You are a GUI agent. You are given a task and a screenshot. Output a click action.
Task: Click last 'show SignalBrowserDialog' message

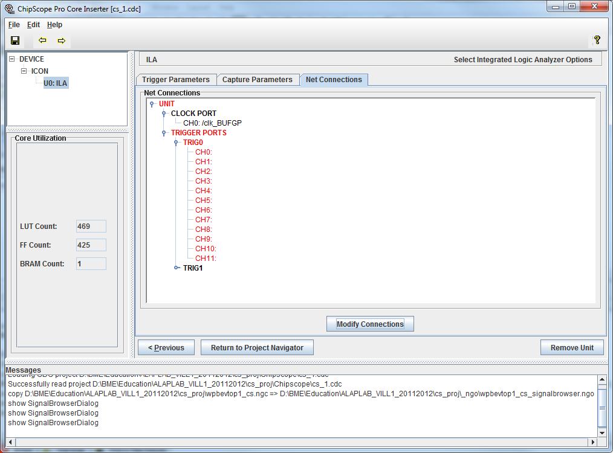coord(53,423)
